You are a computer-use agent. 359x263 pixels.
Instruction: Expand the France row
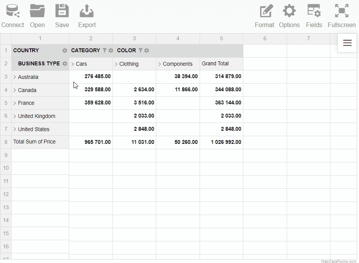point(15,103)
